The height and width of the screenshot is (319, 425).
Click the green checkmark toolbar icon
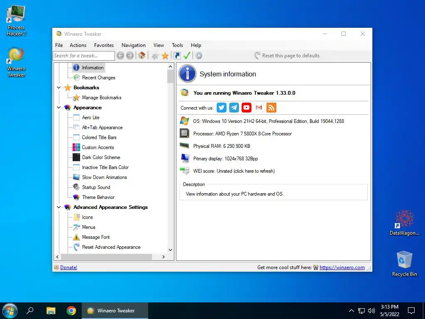click(x=187, y=56)
